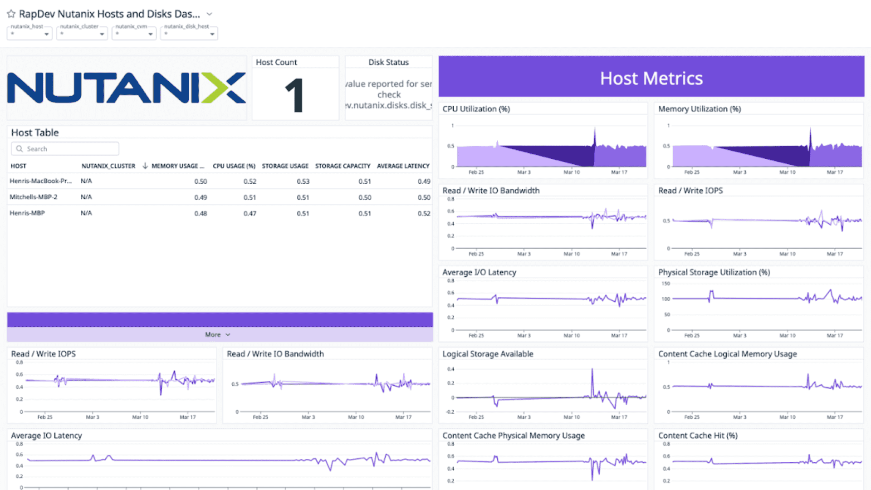This screenshot has width=871, height=490.
Task: Open the Content Cache Hit (%) graph title
Action: click(x=698, y=436)
